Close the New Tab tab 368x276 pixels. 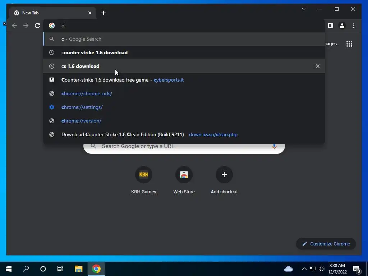coord(89,13)
